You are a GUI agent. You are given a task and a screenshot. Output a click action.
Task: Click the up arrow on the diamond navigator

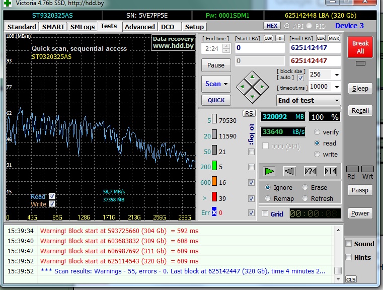pyautogui.click(x=252, y=77)
